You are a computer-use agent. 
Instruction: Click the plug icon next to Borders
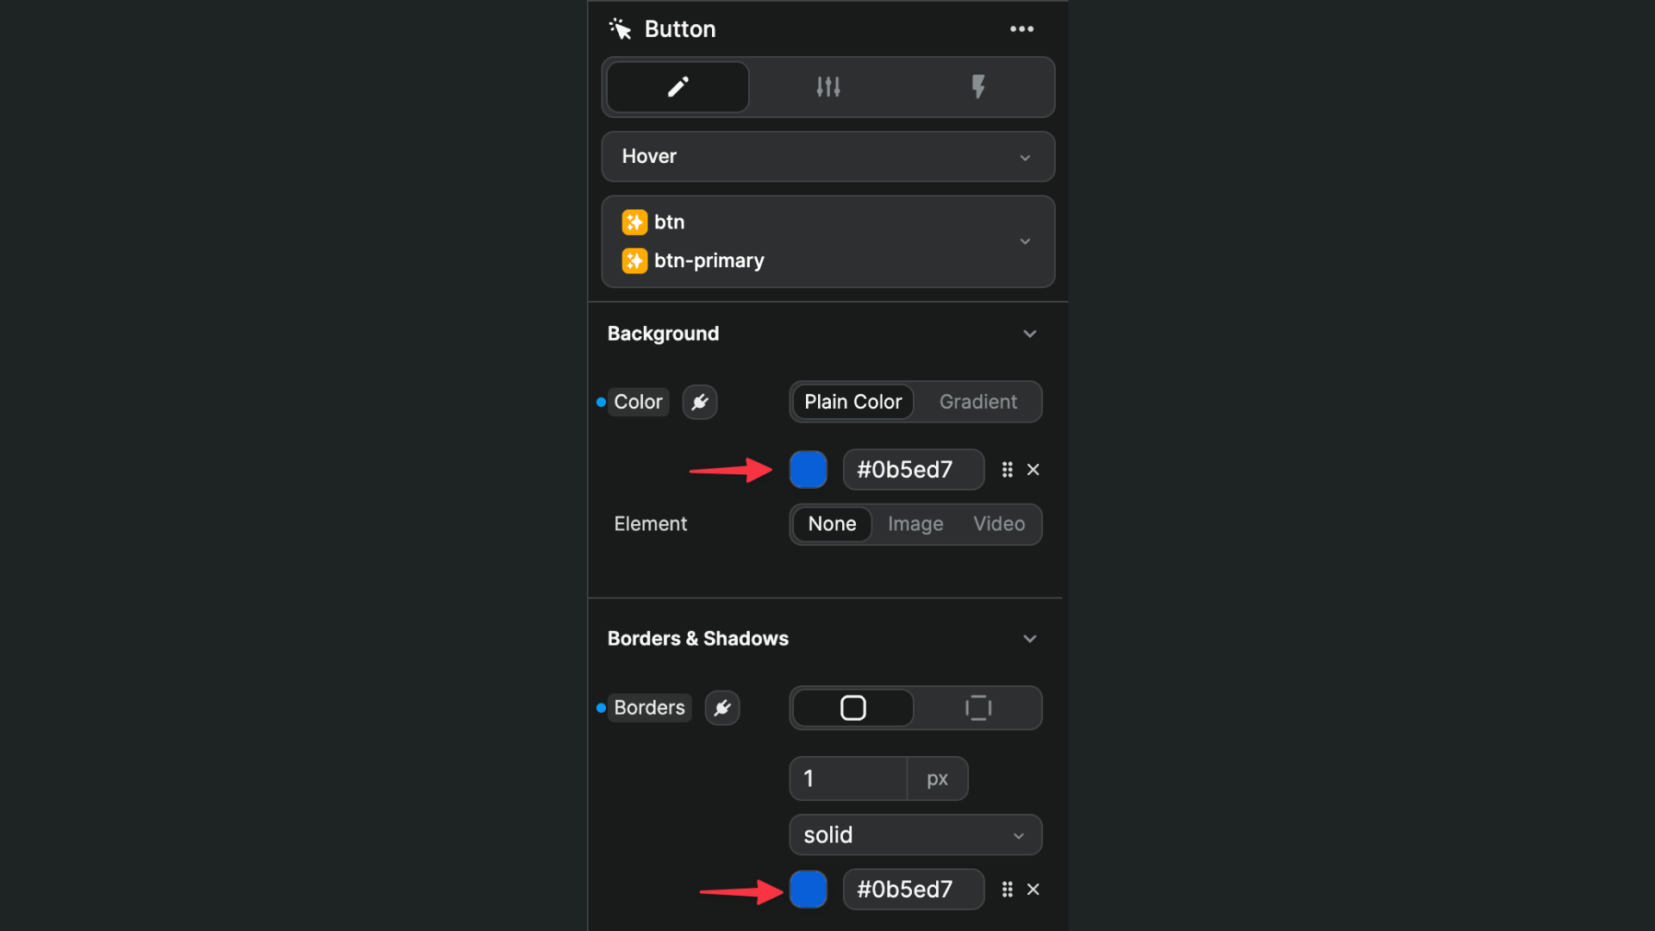722,708
